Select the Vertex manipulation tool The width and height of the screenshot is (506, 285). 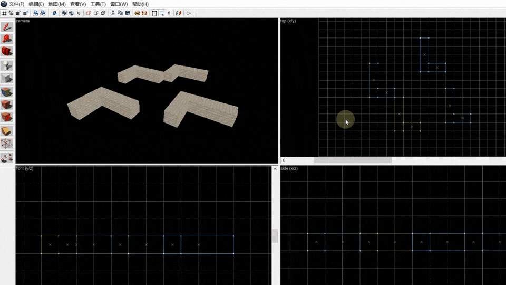coord(7,144)
